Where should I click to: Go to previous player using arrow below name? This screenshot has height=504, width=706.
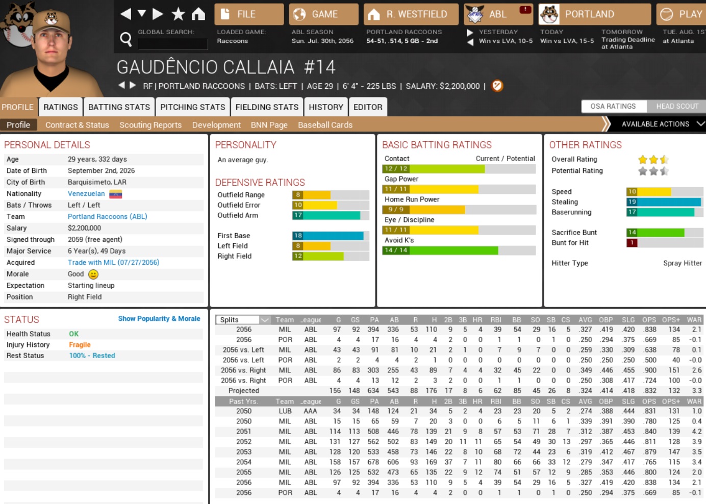(x=121, y=85)
